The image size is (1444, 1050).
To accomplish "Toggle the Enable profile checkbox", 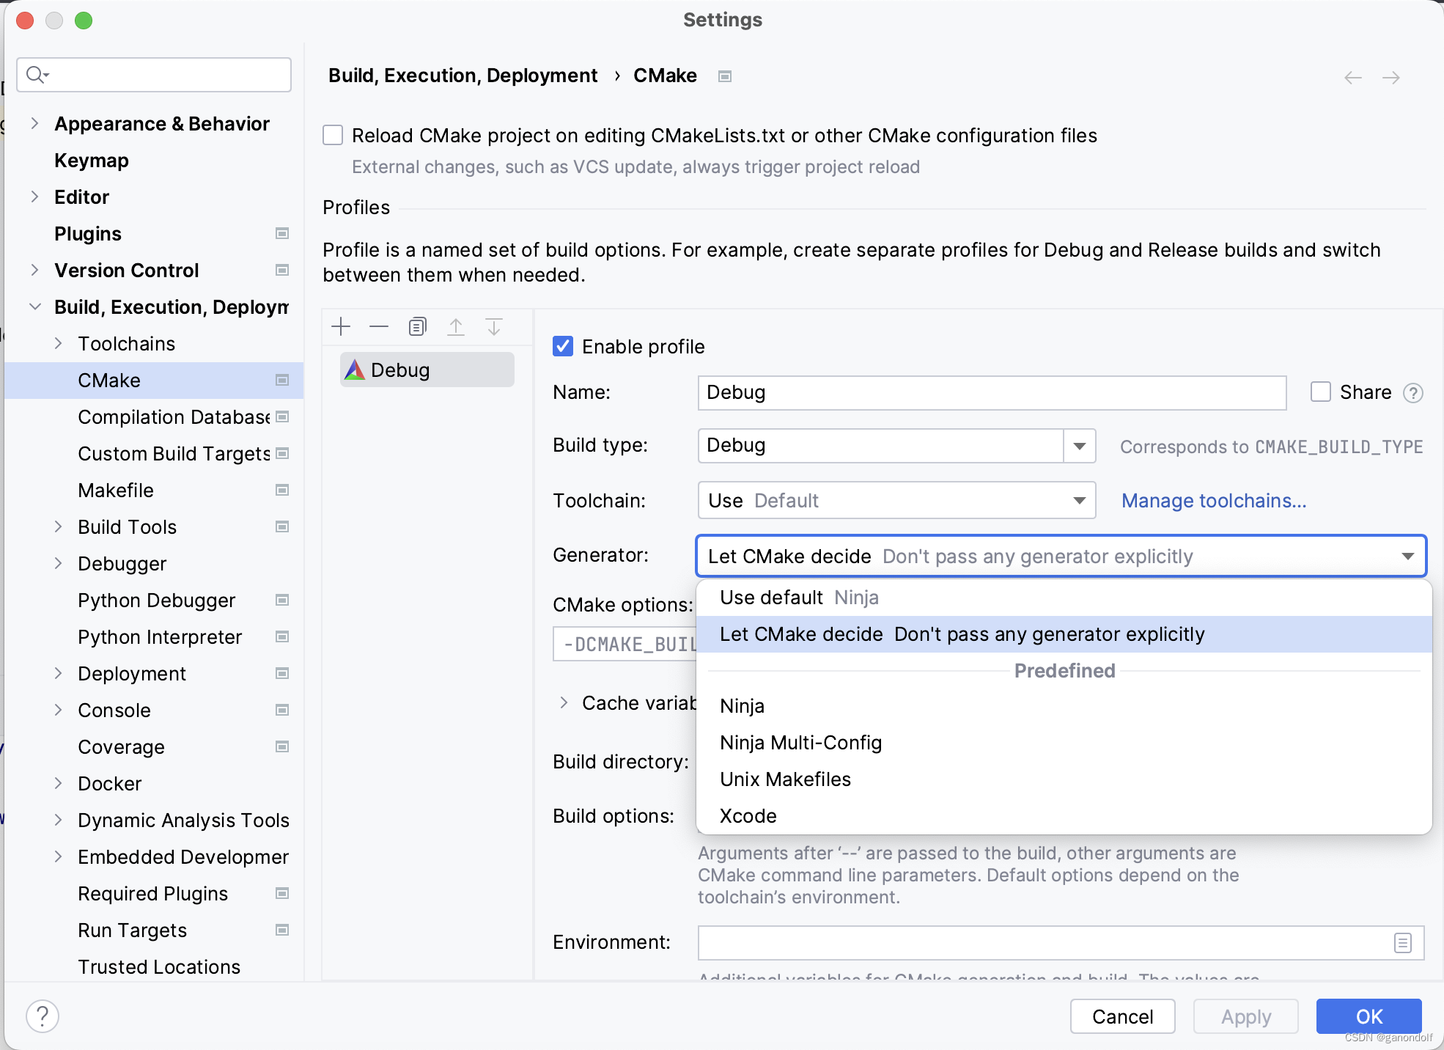I will 563,346.
